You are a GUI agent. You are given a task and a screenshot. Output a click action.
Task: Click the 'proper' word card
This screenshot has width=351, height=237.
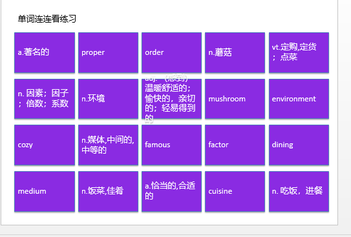coord(108,52)
